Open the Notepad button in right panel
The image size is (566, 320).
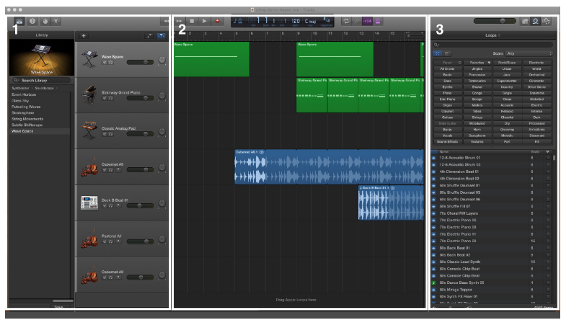point(525,22)
